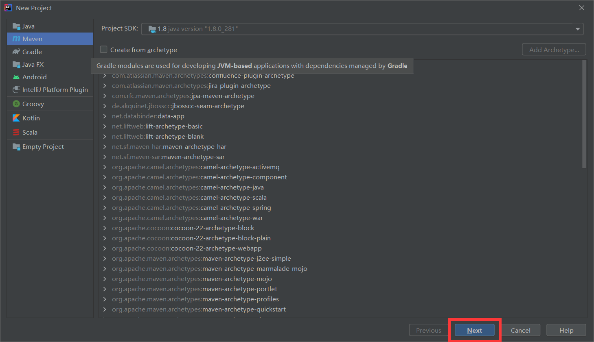Viewport: 594px width, 342px height.
Task: Select maven-archetype-profiles row
Action: (x=340, y=299)
